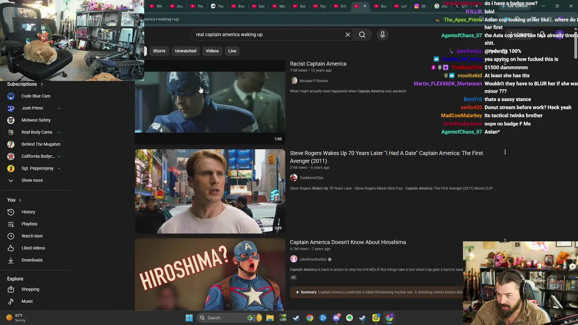Play the Racist Captain America thumbnail
578x325 pixels.
click(210, 102)
